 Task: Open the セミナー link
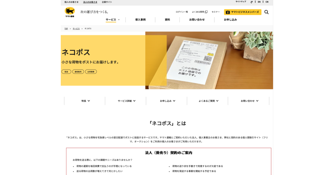pyautogui.click(x=216, y=12)
